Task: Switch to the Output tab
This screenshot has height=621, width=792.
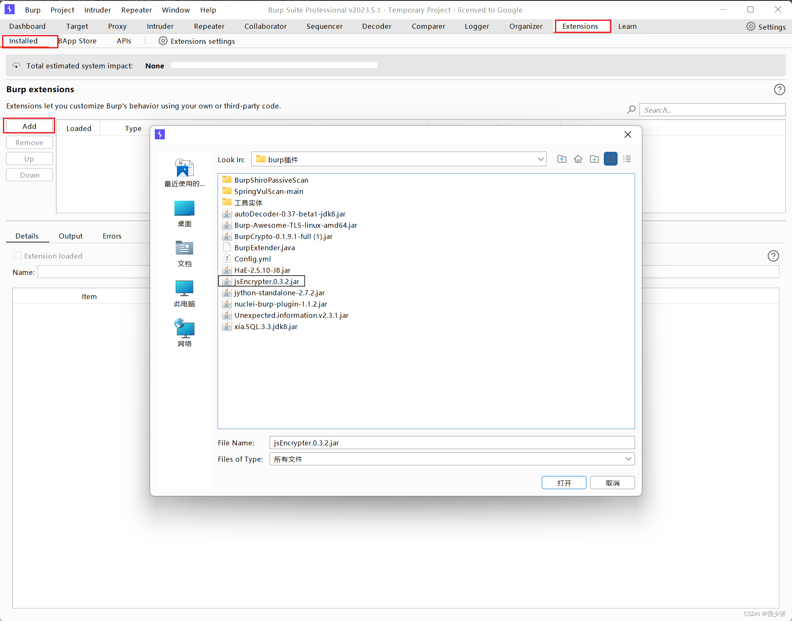Action: click(71, 236)
